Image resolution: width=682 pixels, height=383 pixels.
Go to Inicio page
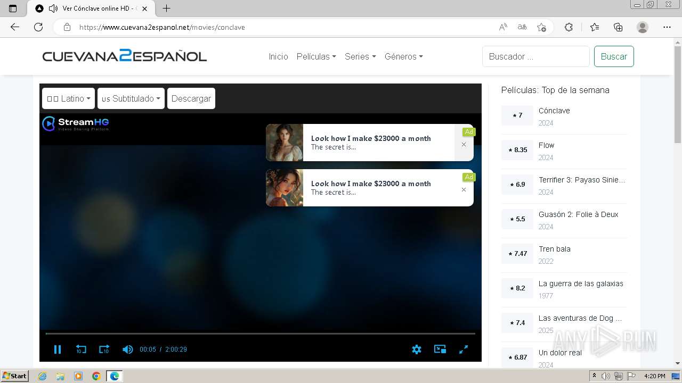[278, 56]
